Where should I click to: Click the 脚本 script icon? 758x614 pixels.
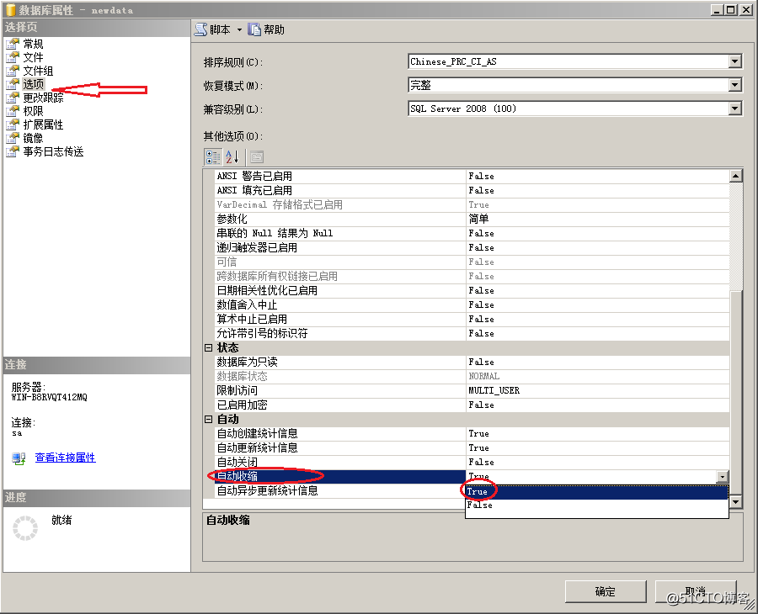(x=200, y=29)
